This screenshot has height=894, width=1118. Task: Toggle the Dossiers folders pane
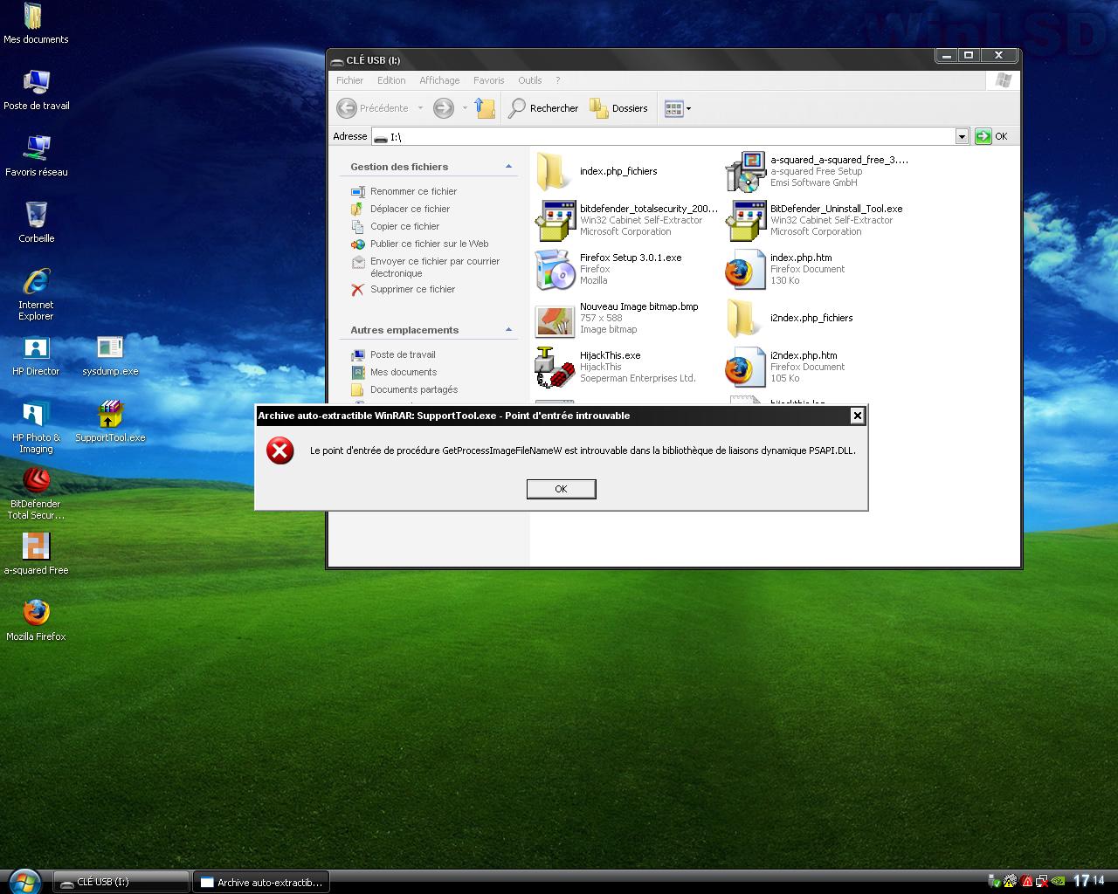coord(618,108)
